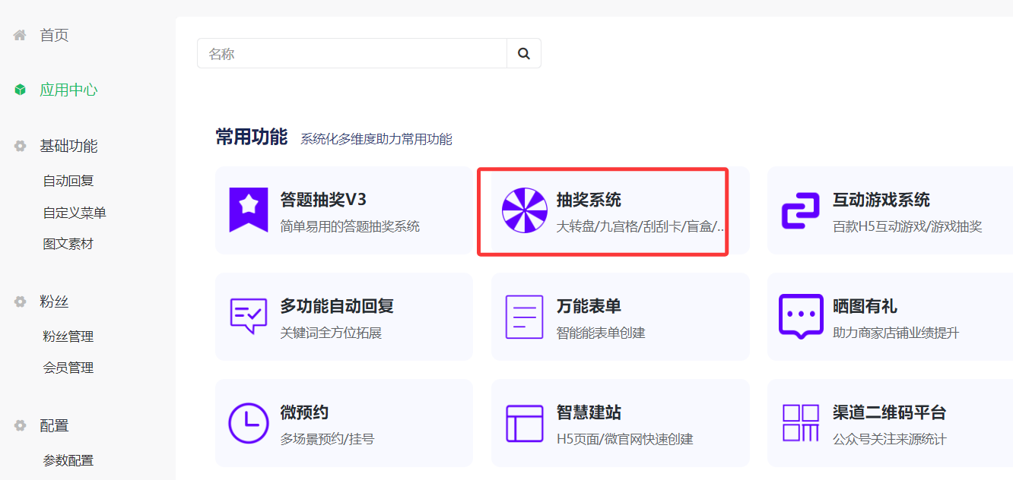Image resolution: width=1013 pixels, height=480 pixels.
Task: Click the 互动游戏系统 app icon
Action: 799,211
